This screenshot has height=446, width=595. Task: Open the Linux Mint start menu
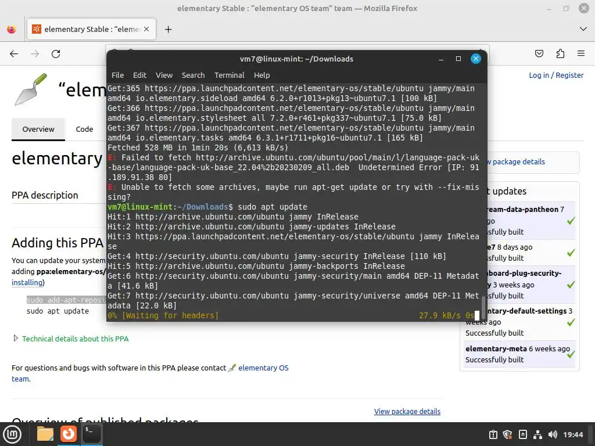[x=13, y=434]
